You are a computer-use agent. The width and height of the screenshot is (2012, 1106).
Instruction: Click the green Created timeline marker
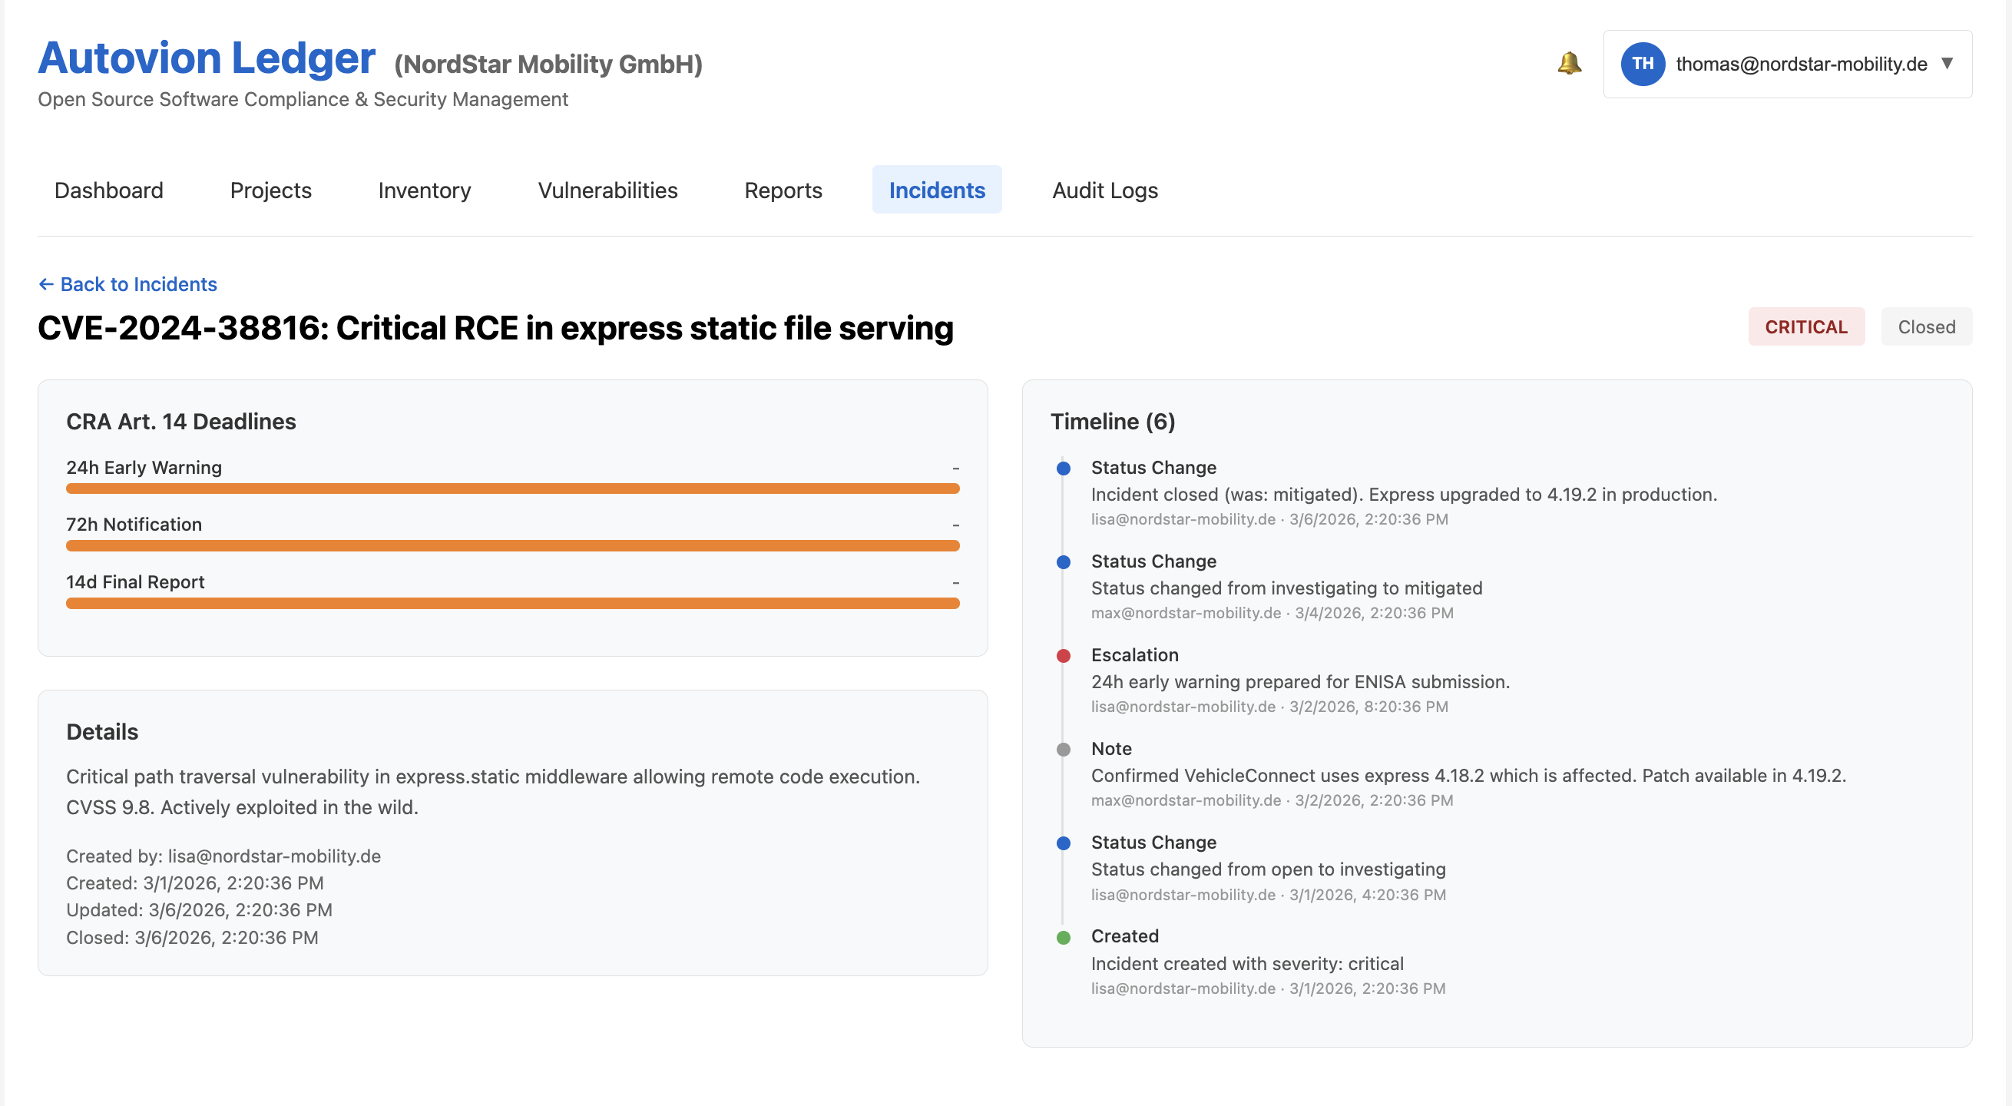pos(1062,936)
